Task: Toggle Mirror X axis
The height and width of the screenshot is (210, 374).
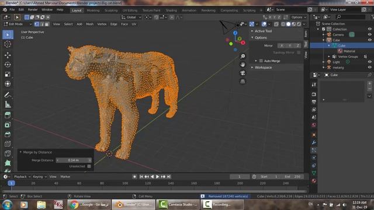Action: (282, 45)
